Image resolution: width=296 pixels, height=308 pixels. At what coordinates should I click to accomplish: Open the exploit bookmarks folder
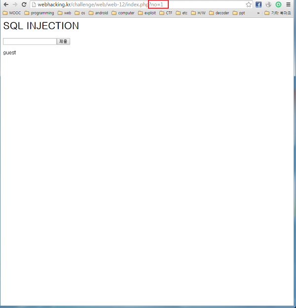click(147, 13)
